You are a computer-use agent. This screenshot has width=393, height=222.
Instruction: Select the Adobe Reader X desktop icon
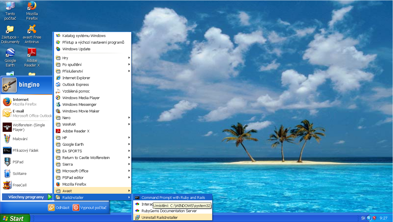coord(32,58)
